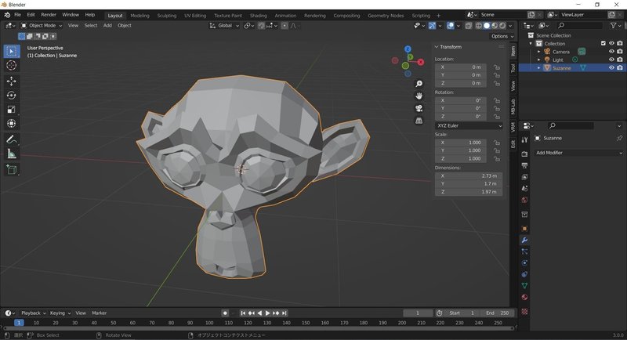Open the MB-Lab sidebar tab
Image resolution: width=627 pixels, height=340 pixels.
point(513,107)
